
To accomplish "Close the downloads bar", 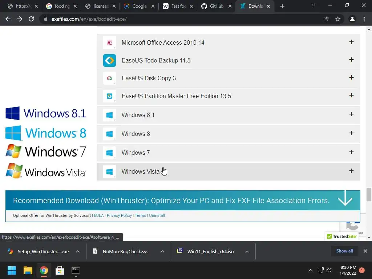I will tap(365, 251).
